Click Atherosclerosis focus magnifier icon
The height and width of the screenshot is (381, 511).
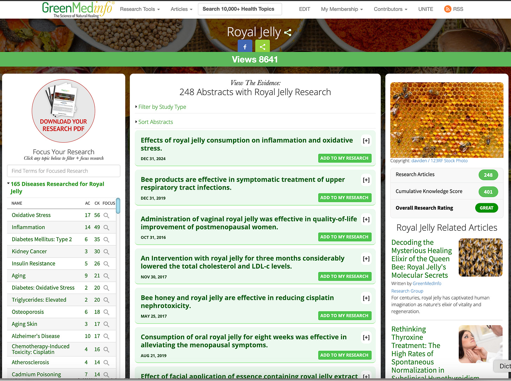tap(106, 363)
